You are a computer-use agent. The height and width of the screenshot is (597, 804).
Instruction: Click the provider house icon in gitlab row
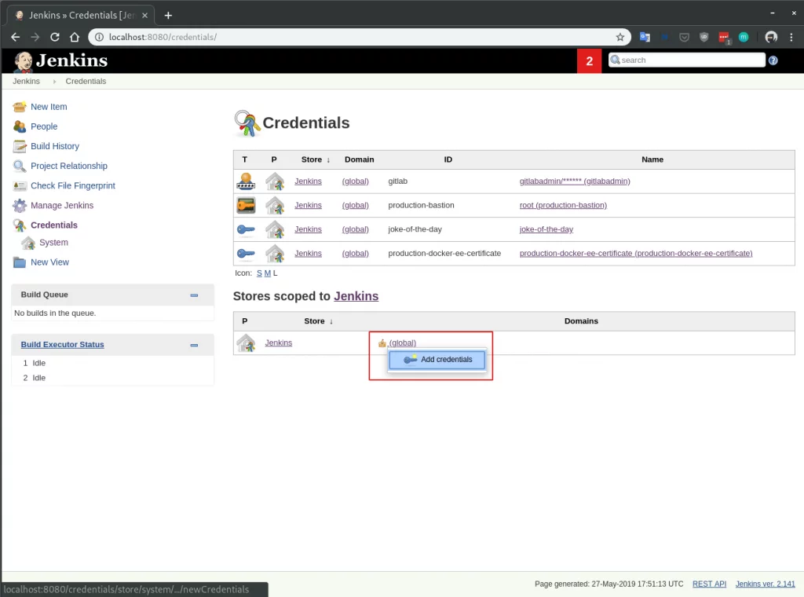[x=275, y=181]
